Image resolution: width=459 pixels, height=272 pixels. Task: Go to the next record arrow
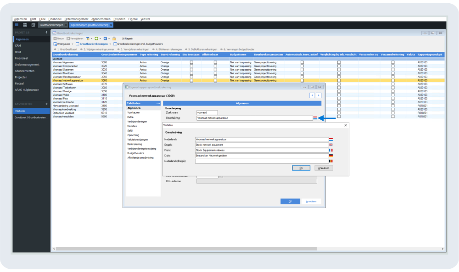coord(319,95)
